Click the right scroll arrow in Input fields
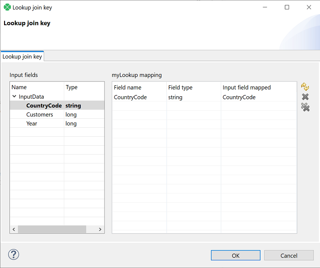This screenshot has width=320, height=268. point(101,229)
